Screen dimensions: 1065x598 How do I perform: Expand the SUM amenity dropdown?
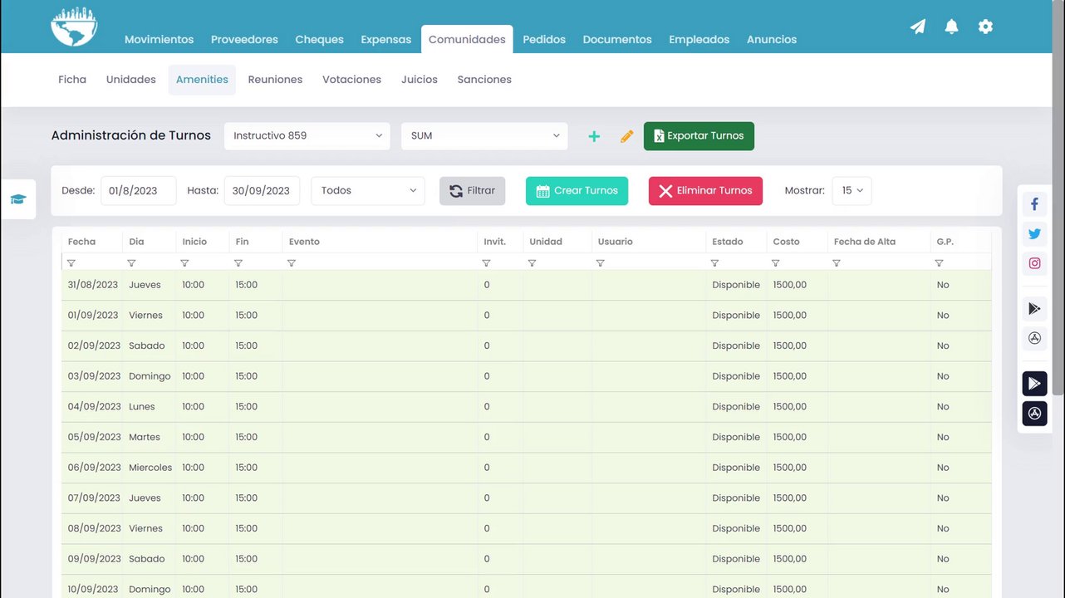point(484,136)
